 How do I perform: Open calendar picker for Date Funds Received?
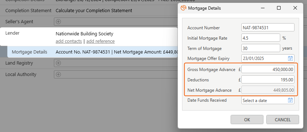290,100
